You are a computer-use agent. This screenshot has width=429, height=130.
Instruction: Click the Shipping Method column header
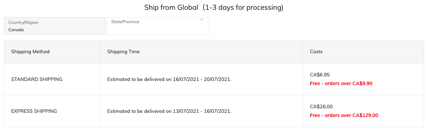[52, 52]
